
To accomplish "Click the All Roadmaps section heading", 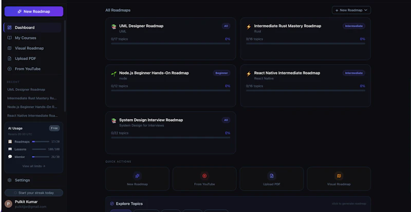I will (x=118, y=10).
